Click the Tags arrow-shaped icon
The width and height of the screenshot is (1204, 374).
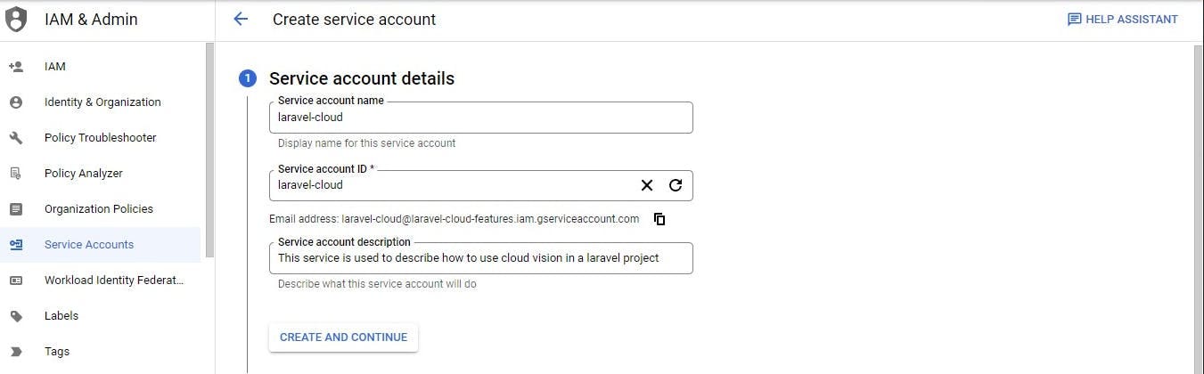[15, 352]
